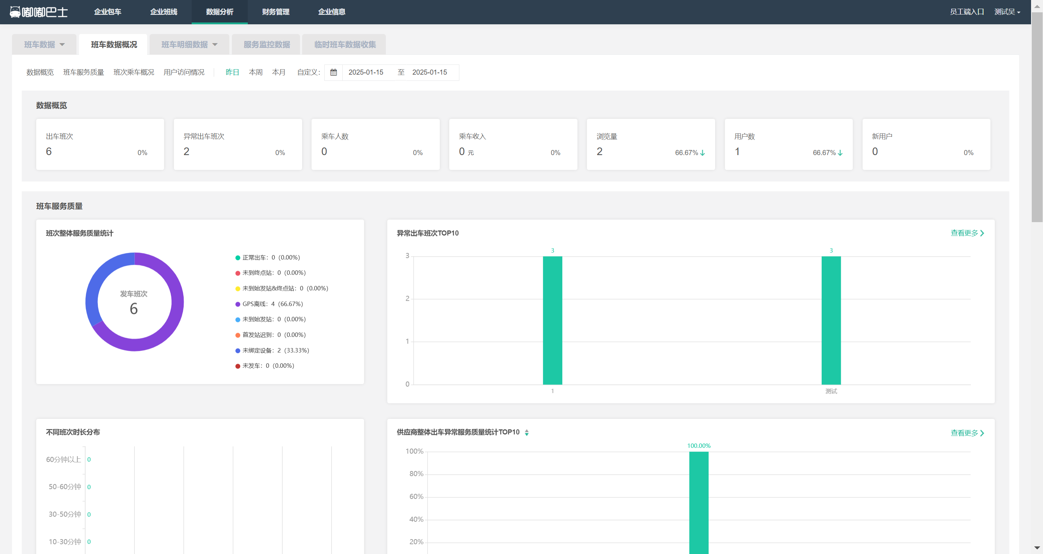This screenshot has height=554, width=1043.
Task: Click the start date field 2025-01-15
Action: click(366, 72)
